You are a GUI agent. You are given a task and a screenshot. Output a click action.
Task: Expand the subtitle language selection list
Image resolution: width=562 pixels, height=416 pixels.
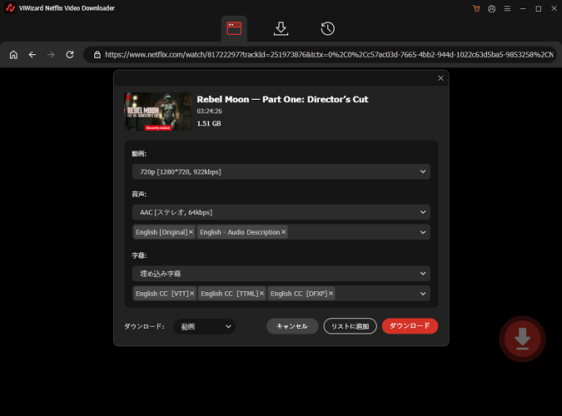423,294
